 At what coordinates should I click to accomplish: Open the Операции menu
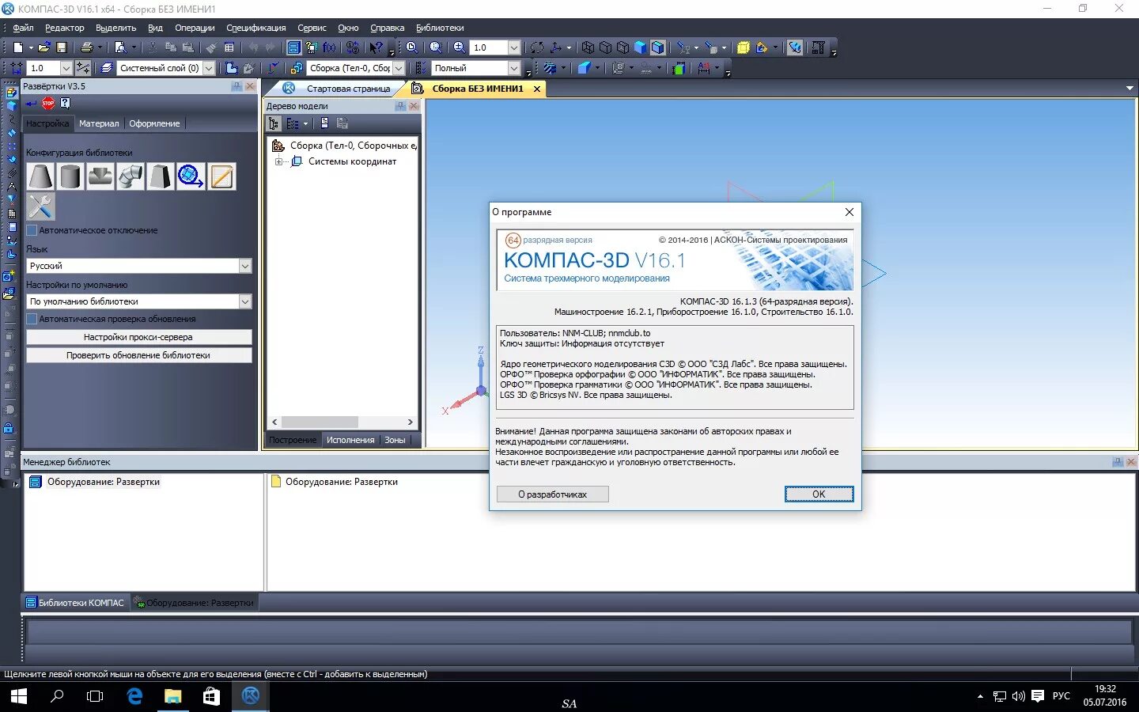coord(195,28)
